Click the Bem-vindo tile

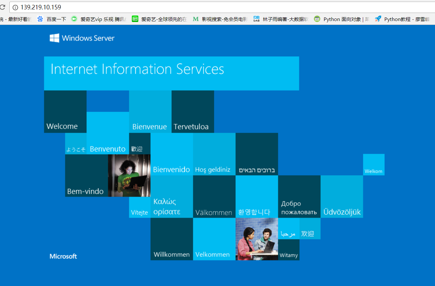coord(86,175)
